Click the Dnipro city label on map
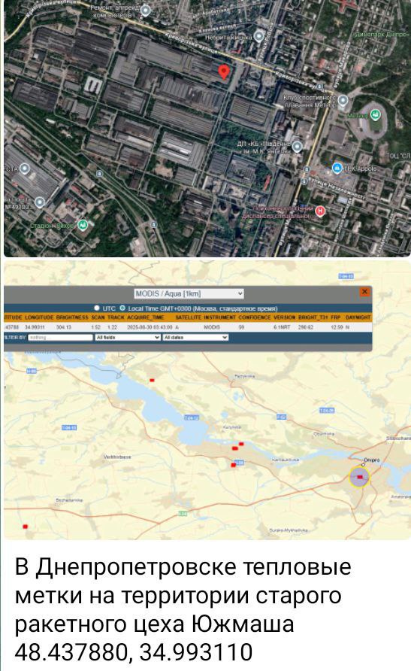The image size is (411, 671). click(x=372, y=460)
